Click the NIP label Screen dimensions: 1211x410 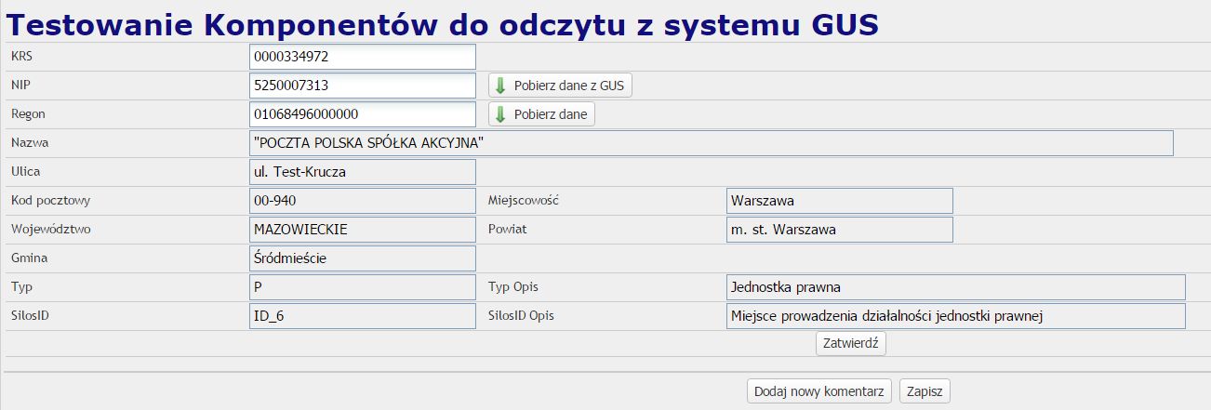[x=20, y=85]
